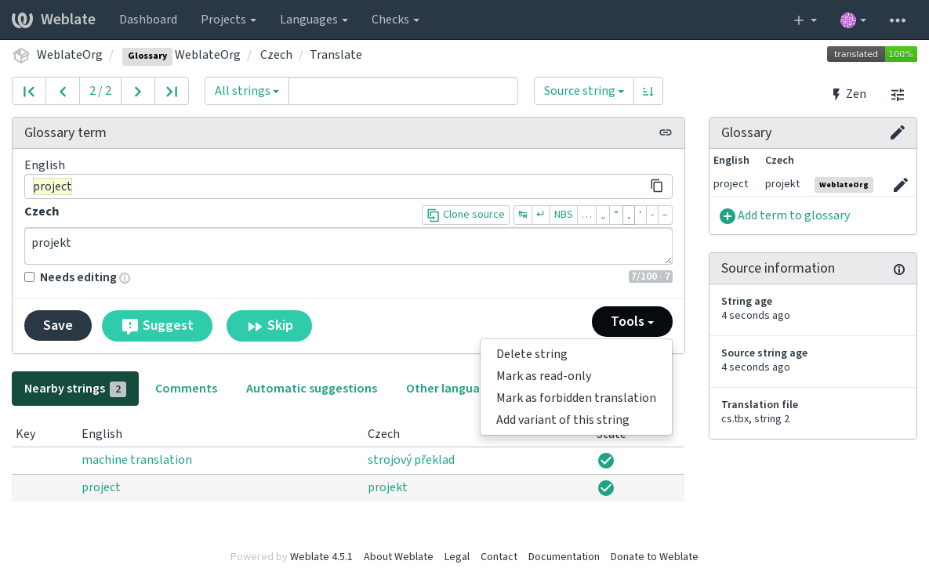Click the translated 100% progress badge
929x586 pixels.
pos(872,55)
